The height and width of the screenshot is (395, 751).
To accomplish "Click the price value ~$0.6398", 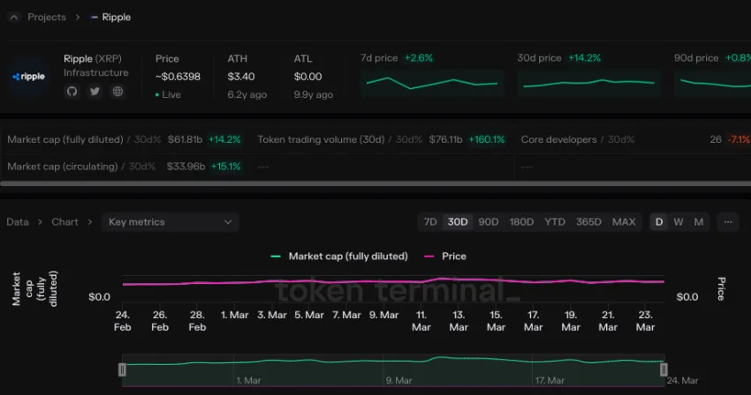I will coord(178,77).
